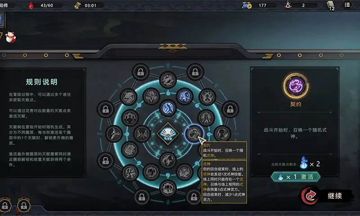Image resolution: width=360 pixels, height=216 pixels.
Task: Click the red blood drop health icon
Action: click(31, 5)
